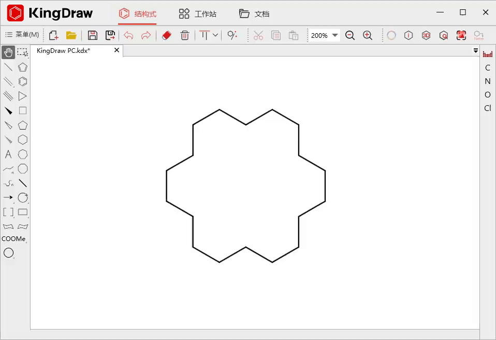Click the Save As export icon
496x340 pixels.
[x=110, y=35]
